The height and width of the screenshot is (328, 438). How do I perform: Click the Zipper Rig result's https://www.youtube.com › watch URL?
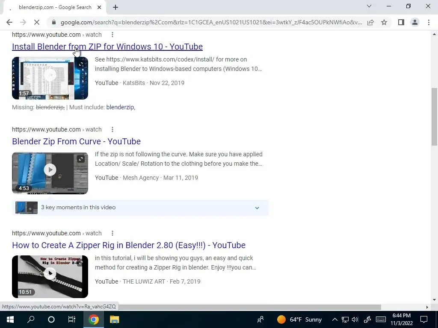[57, 233]
